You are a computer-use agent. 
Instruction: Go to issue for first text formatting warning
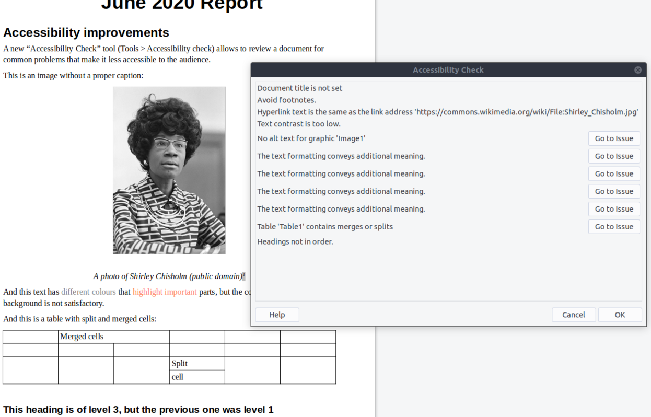[613, 156]
